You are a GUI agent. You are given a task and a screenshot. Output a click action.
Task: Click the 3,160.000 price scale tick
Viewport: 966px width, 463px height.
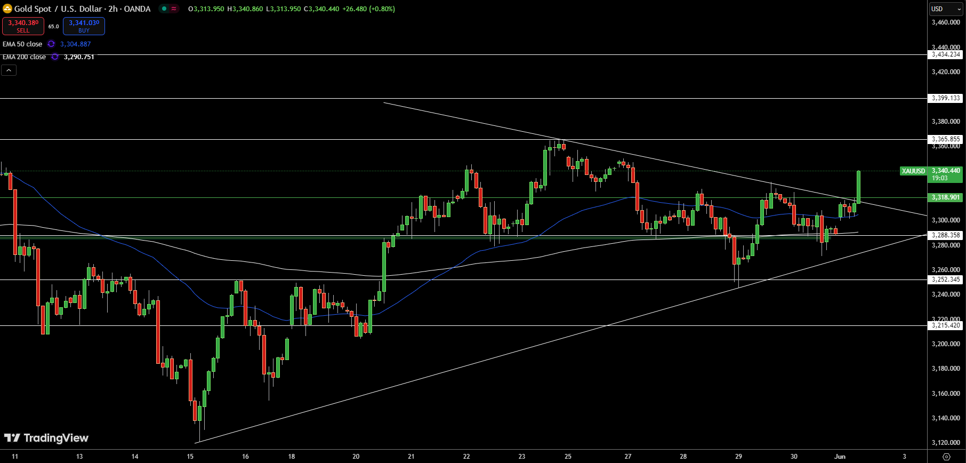point(946,394)
